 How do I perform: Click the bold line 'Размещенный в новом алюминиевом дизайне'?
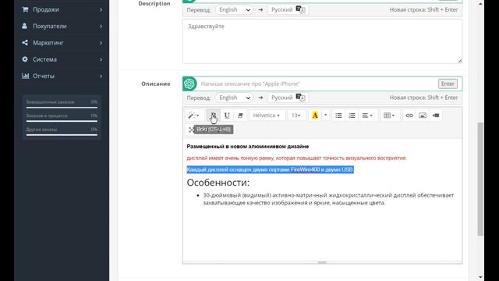click(x=248, y=147)
